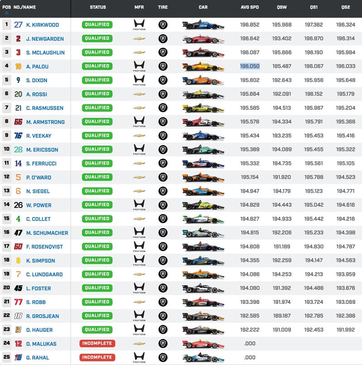Viewport: 362px width, 365px height.
Task: Sort table by QSW column header
Action: tap(281, 7)
